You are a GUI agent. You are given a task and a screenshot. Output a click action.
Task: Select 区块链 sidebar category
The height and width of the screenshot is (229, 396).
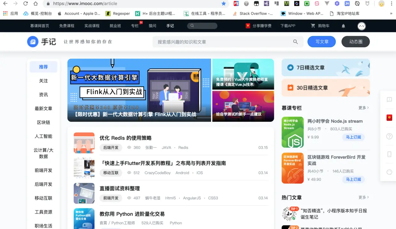click(x=43, y=122)
